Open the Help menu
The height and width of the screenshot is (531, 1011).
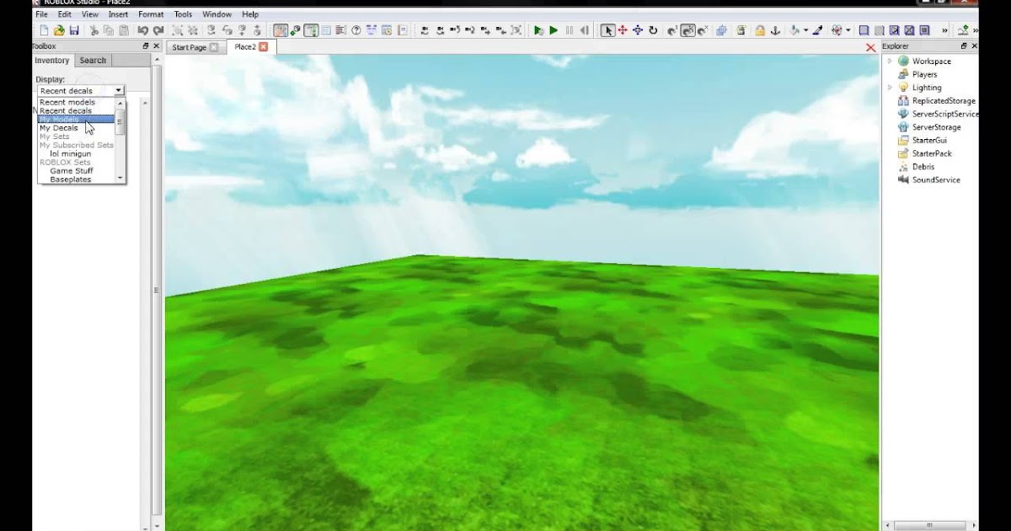click(x=250, y=14)
